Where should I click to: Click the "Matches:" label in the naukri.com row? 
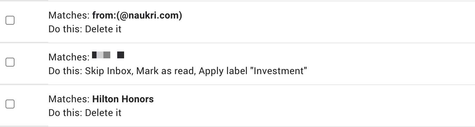point(69,15)
